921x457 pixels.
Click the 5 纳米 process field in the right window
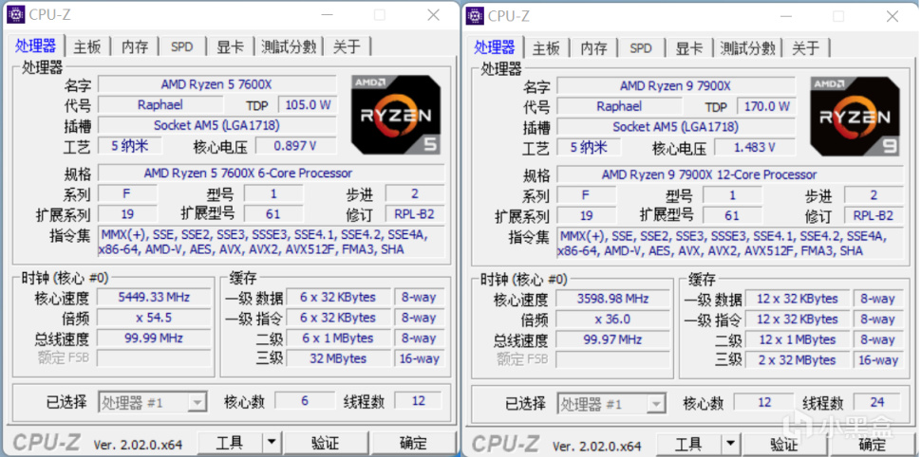pyautogui.click(x=589, y=147)
